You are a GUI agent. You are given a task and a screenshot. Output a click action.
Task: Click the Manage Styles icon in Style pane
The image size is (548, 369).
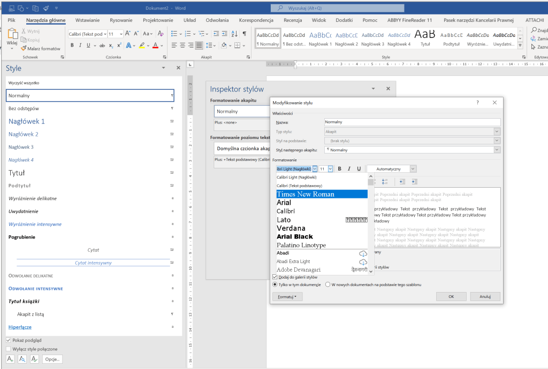[x=35, y=359]
